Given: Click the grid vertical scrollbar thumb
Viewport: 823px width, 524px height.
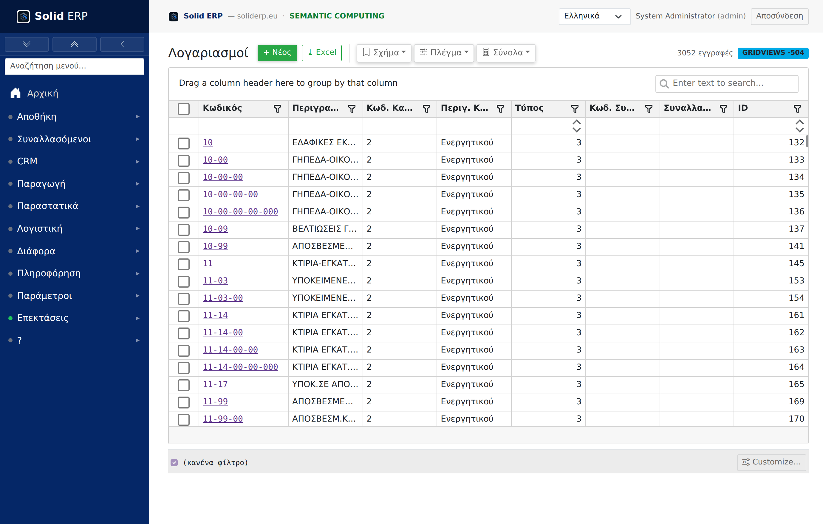Looking at the screenshot, I should click(807, 141).
